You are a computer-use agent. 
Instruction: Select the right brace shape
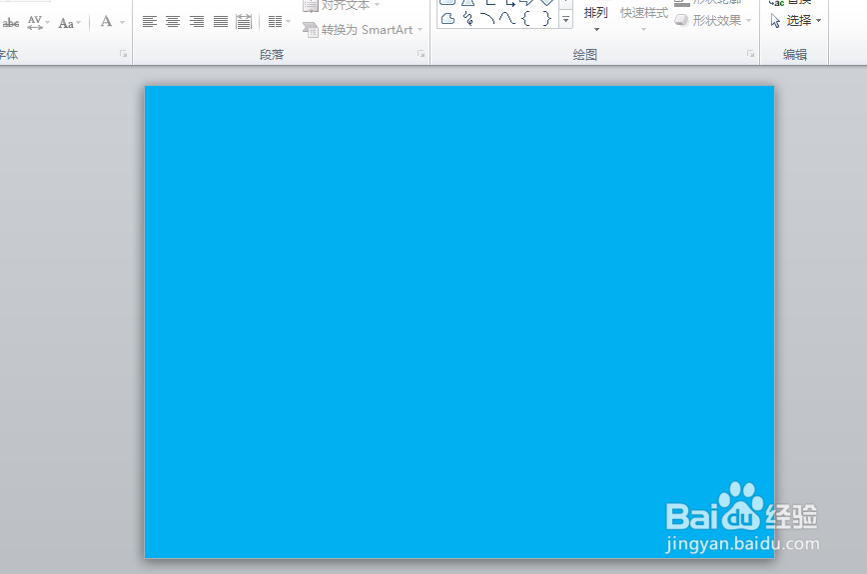(546, 19)
